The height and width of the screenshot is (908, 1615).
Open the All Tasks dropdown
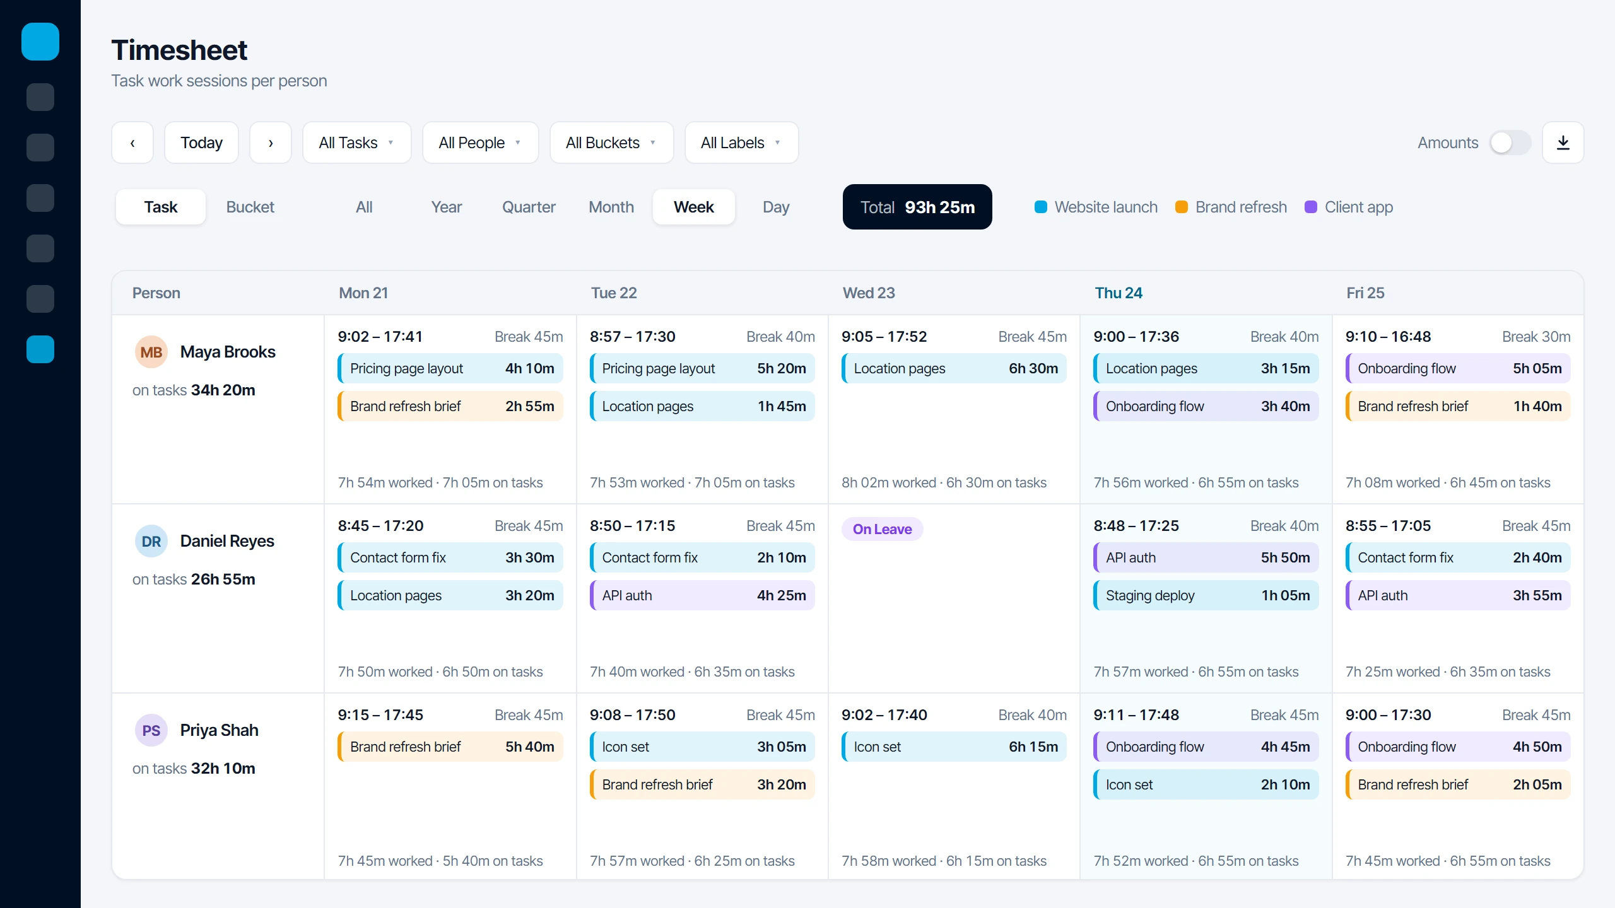coord(357,143)
